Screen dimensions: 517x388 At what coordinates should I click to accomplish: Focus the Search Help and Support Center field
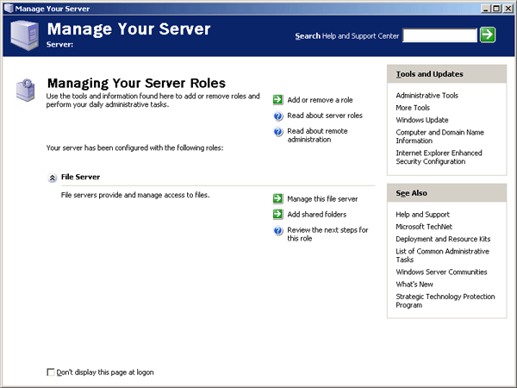click(439, 35)
